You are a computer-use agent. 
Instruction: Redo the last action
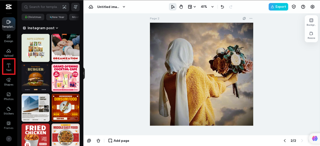(x=231, y=7)
